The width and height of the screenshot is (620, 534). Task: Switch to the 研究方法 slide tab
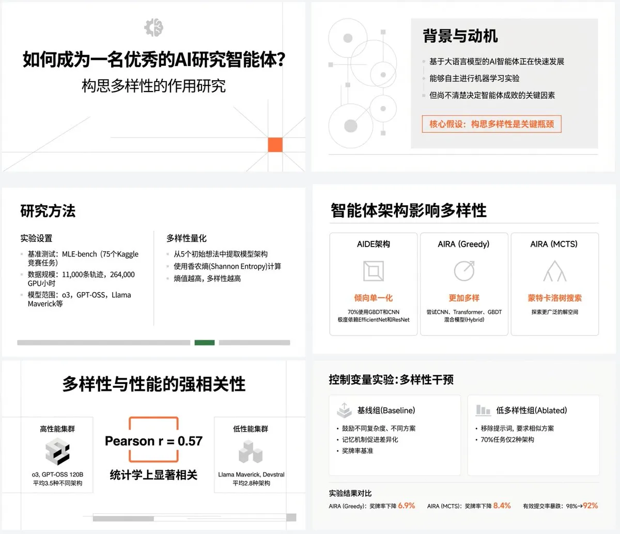point(48,211)
